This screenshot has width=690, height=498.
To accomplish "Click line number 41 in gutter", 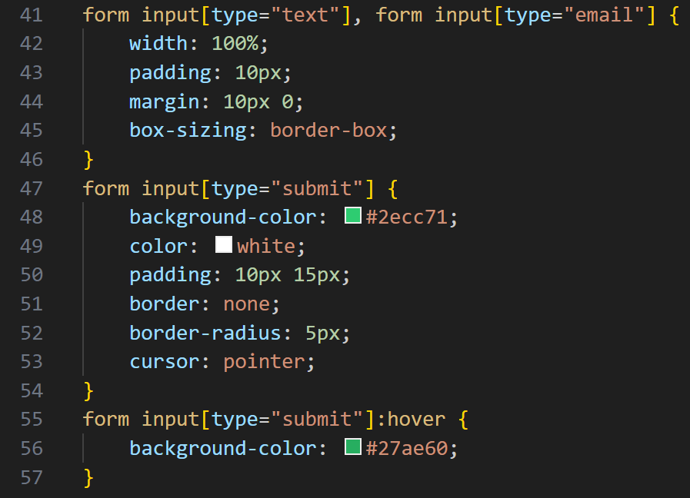I will click(30, 15).
